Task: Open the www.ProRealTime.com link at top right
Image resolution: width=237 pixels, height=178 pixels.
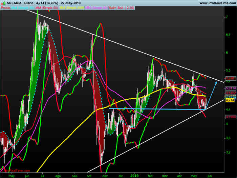Action: point(217,3)
